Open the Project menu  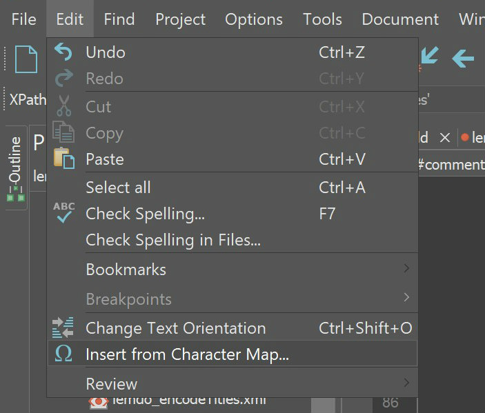click(x=180, y=19)
